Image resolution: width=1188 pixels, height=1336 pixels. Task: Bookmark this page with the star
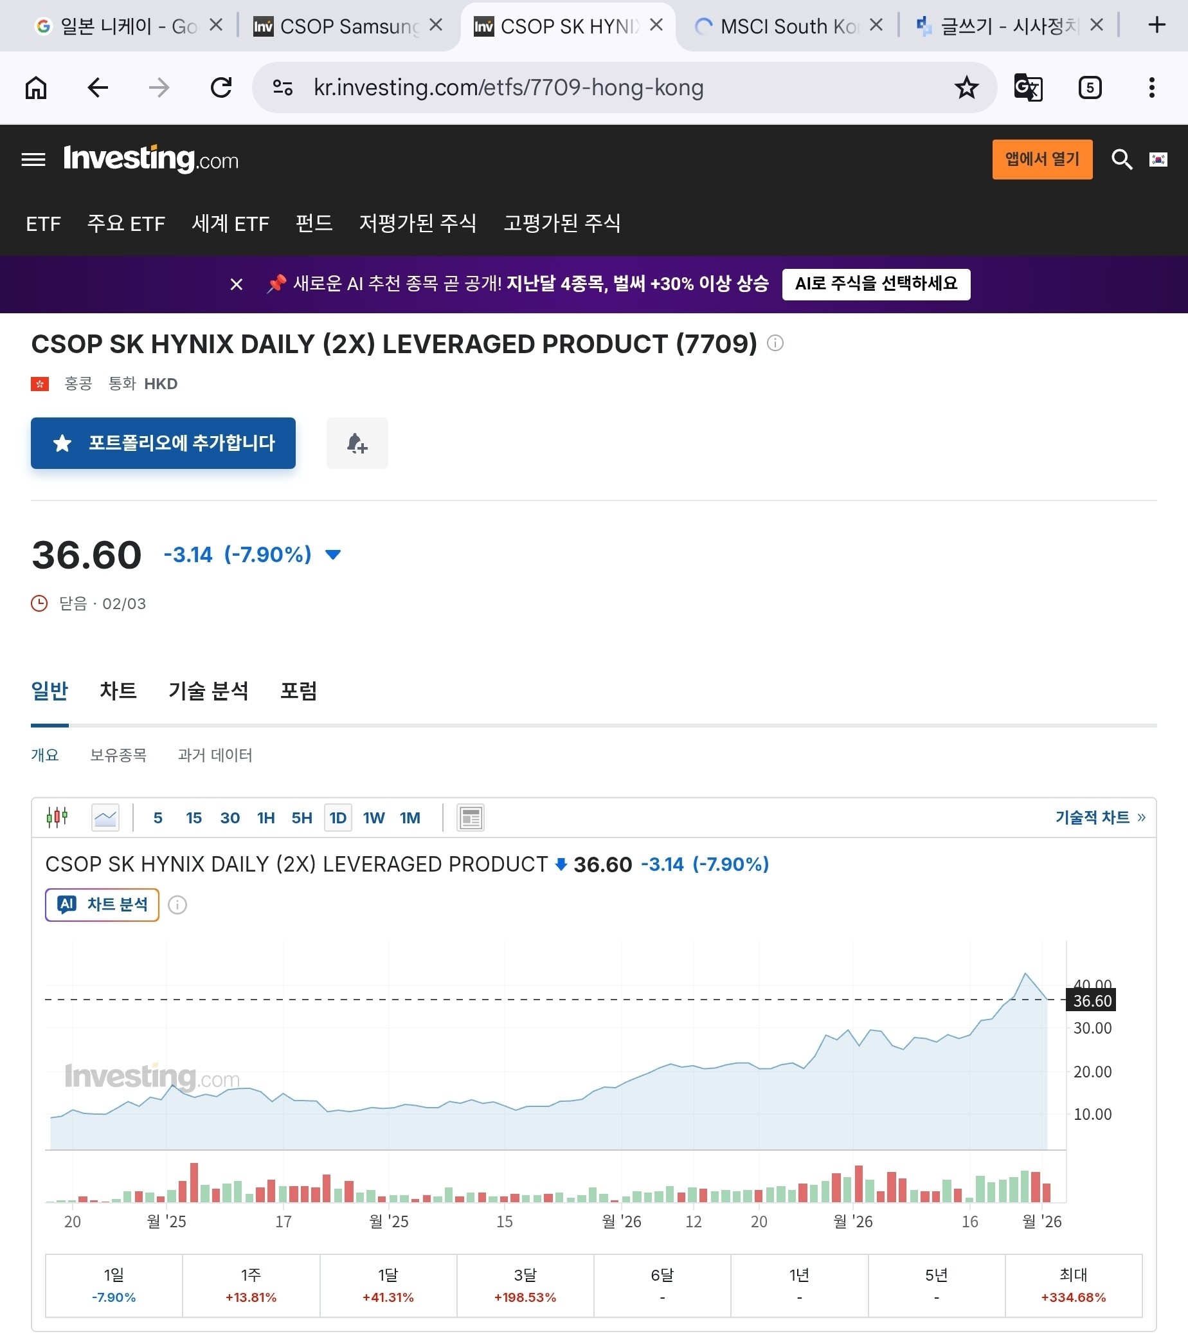(x=967, y=87)
